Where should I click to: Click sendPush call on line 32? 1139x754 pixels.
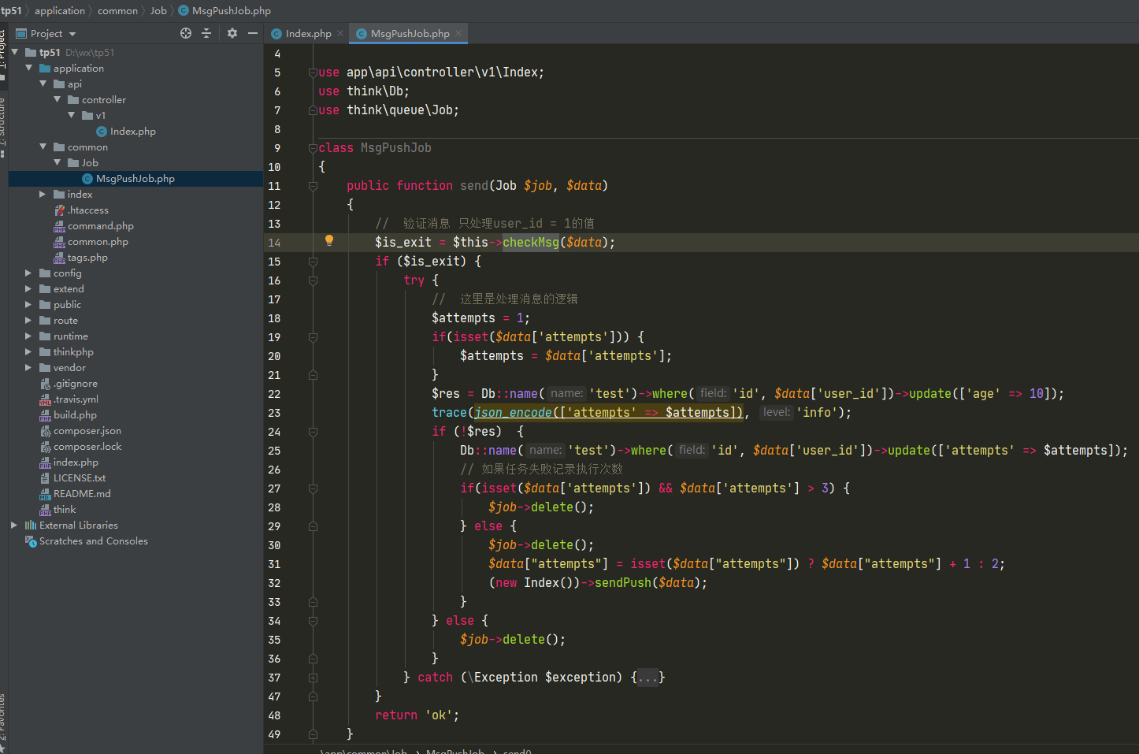pos(623,582)
